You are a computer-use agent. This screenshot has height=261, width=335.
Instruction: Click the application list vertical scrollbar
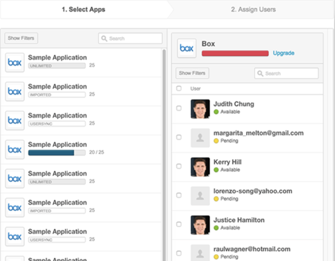point(164,155)
